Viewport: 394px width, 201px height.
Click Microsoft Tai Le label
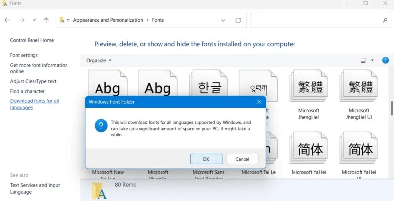pos(259,172)
